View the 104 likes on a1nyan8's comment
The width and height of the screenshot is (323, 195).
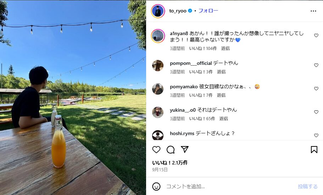coord(203,48)
